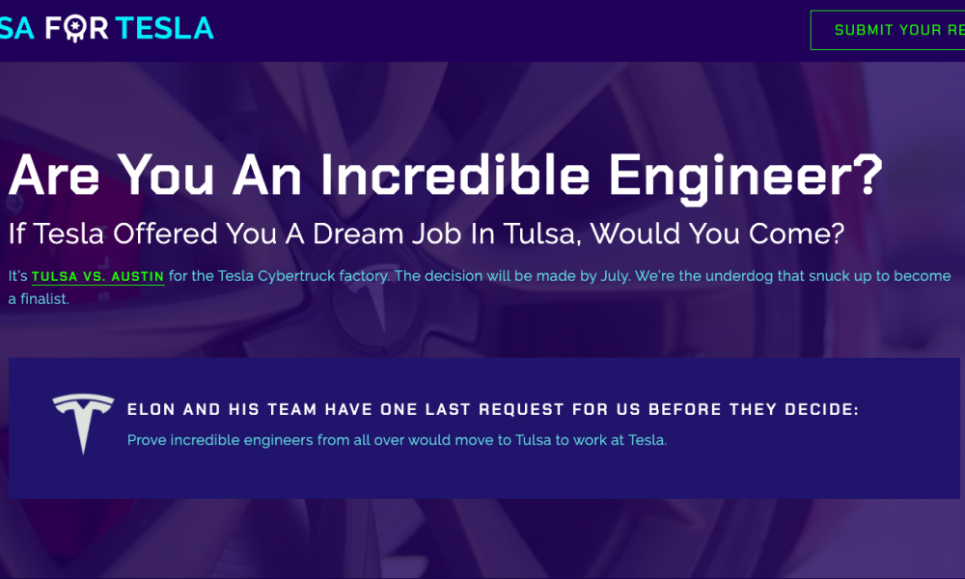The width and height of the screenshot is (965, 579).
Task: Click the white Tesla T logo in banner
Action: point(83,424)
